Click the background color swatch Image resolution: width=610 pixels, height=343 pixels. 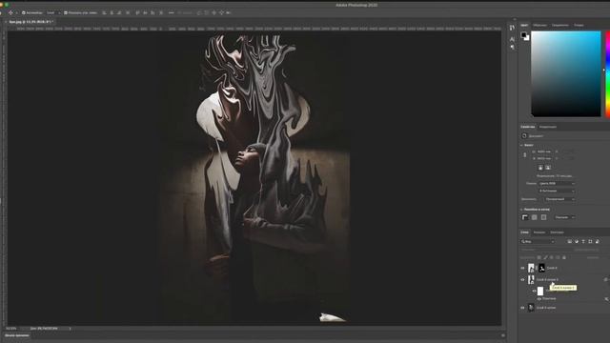tap(527, 38)
